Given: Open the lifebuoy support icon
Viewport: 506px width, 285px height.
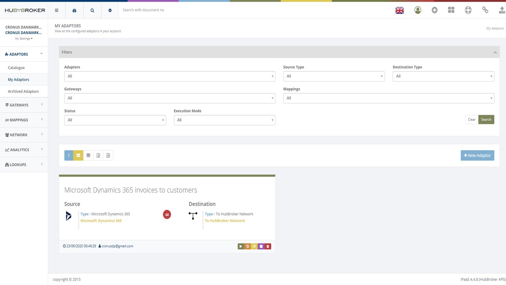Looking at the screenshot, I should (468, 10).
